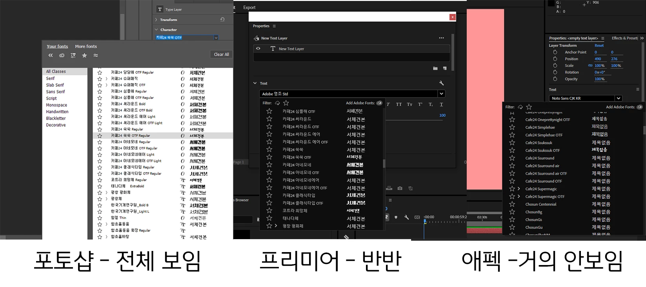The image size is (646, 287).
Task: Click Add Adobe Fonts icon in Premiere font list
Action: point(379,103)
